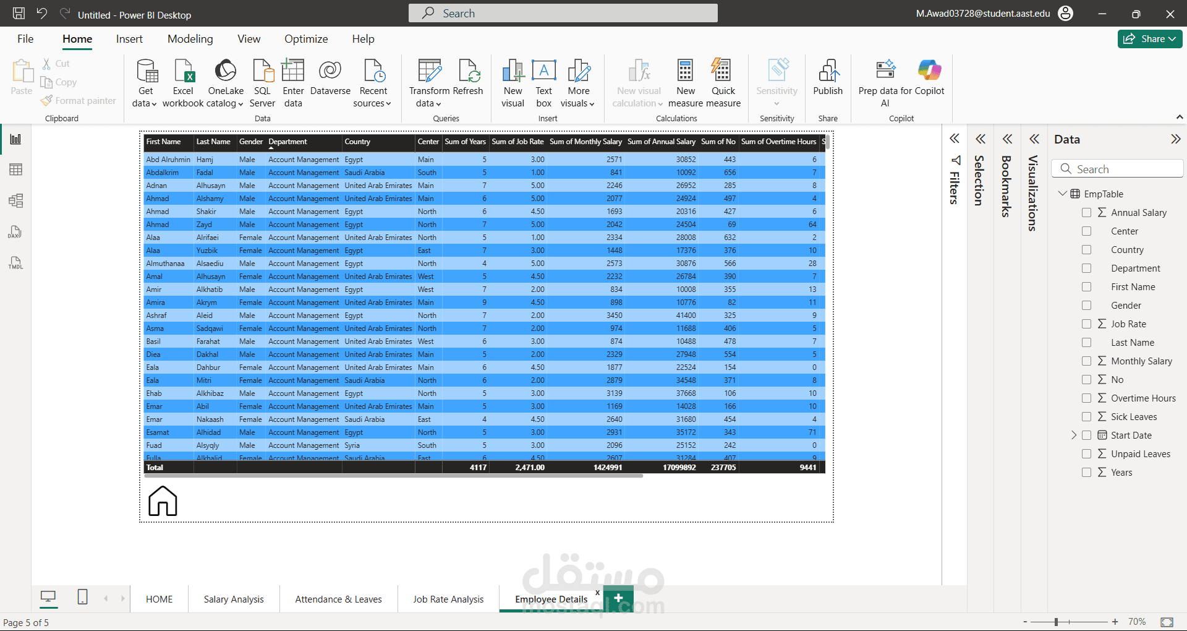The image size is (1187, 631).
Task: Switch to Table view in left sidebar
Action: (16, 170)
